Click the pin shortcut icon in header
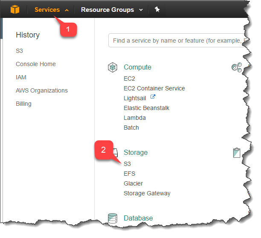The height and width of the screenshot is (238, 261). tap(157, 9)
